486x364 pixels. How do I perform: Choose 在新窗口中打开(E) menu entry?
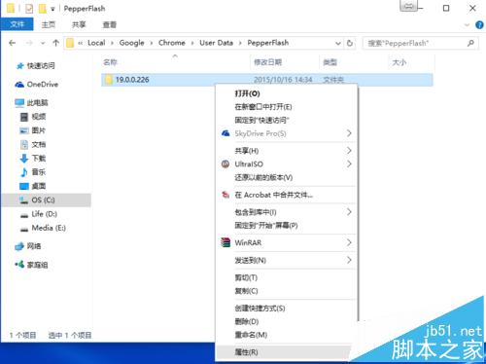pyautogui.click(x=287, y=107)
